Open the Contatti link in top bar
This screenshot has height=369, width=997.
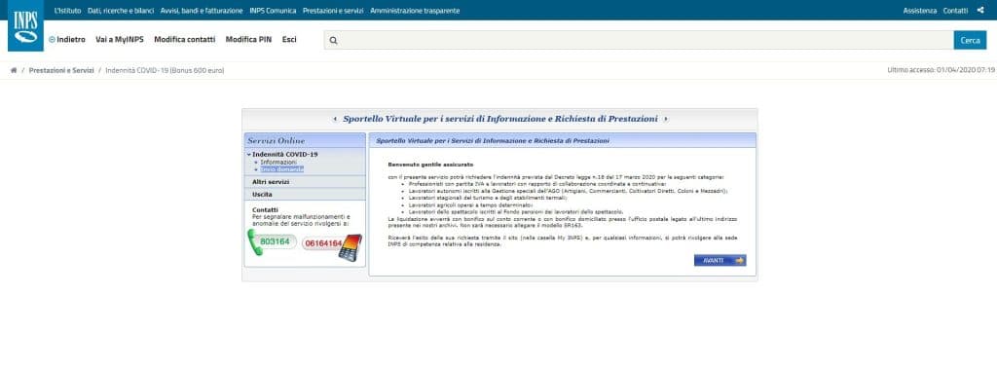click(x=955, y=11)
